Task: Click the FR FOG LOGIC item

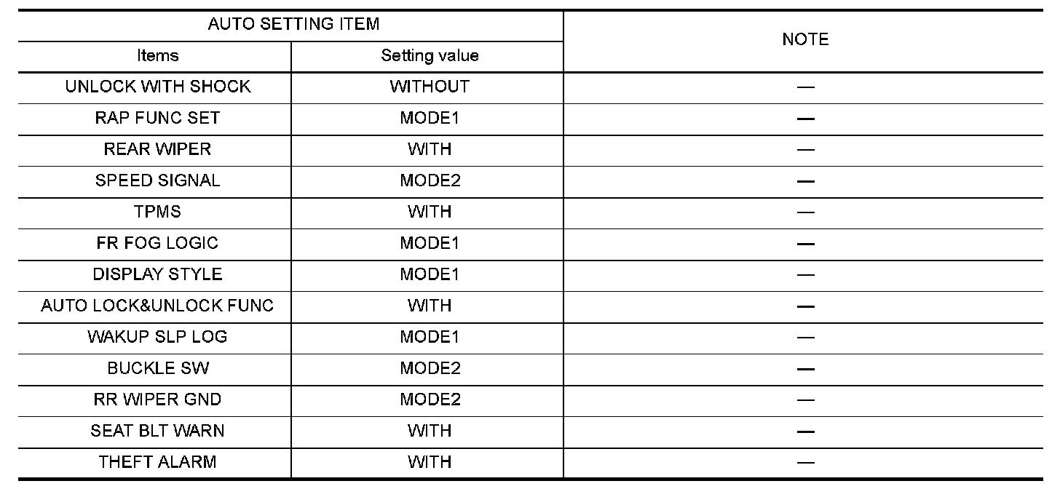Action: tap(157, 243)
